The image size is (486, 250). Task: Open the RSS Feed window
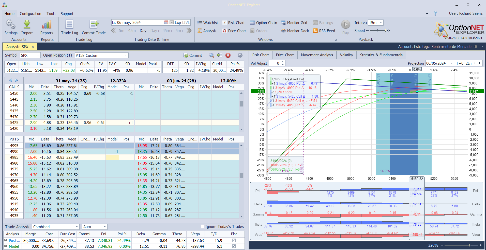[x=324, y=31]
